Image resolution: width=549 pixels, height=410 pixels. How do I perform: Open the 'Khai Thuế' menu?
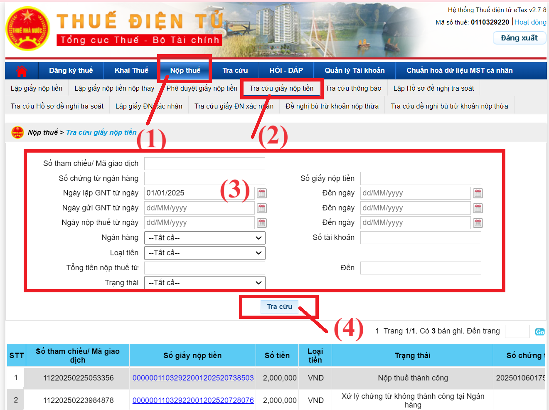point(131,71)
